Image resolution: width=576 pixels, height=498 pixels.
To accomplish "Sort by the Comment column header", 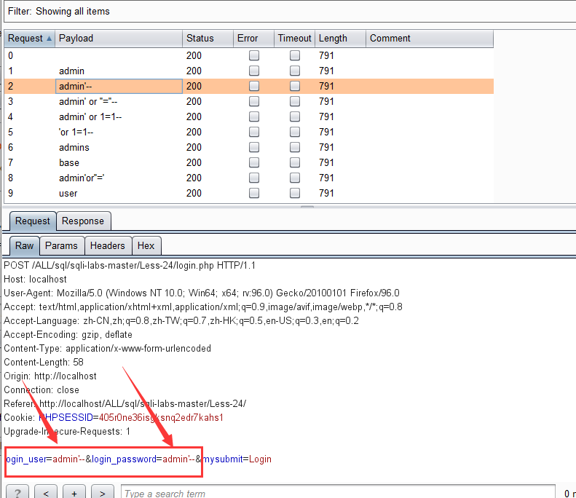I will [430, 38].
